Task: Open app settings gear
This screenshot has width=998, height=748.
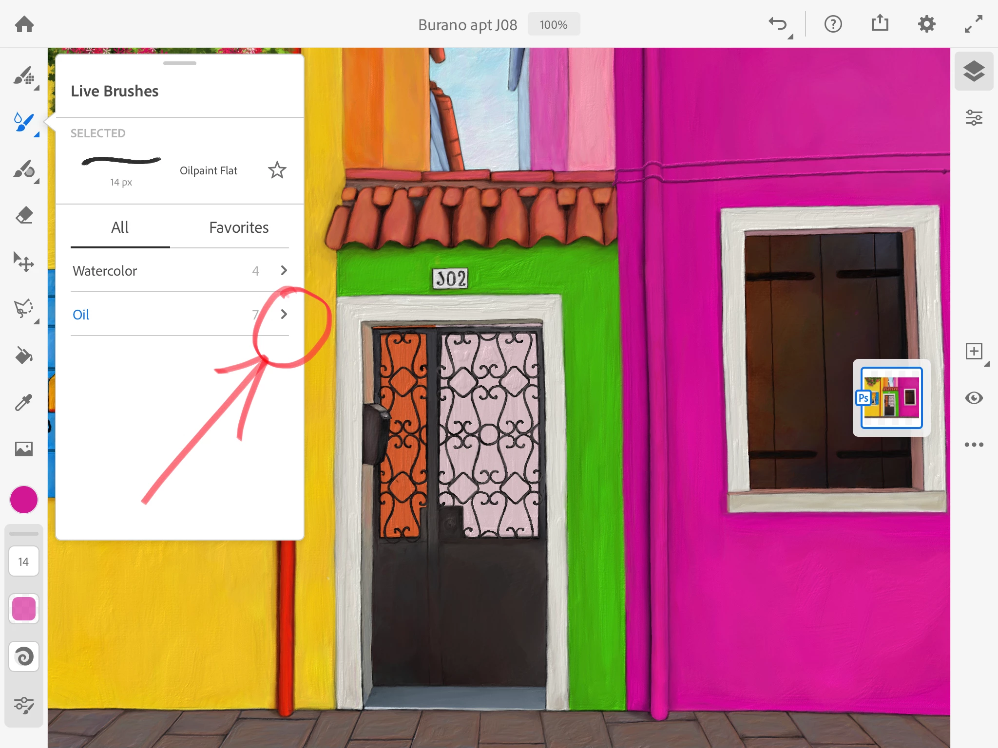Action: pos(926,24)
